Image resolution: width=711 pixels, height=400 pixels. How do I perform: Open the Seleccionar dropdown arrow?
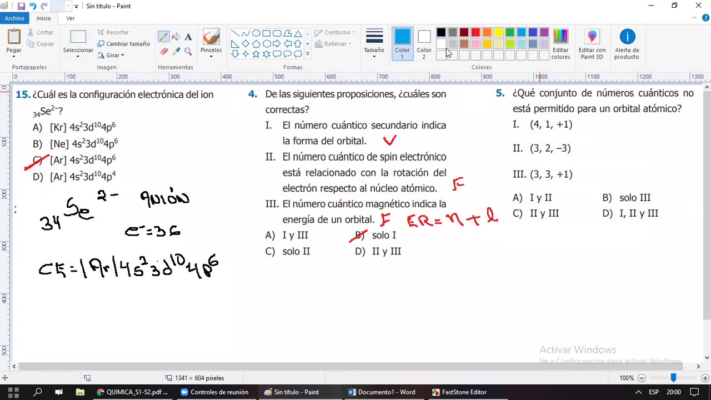tap(78, 56)
